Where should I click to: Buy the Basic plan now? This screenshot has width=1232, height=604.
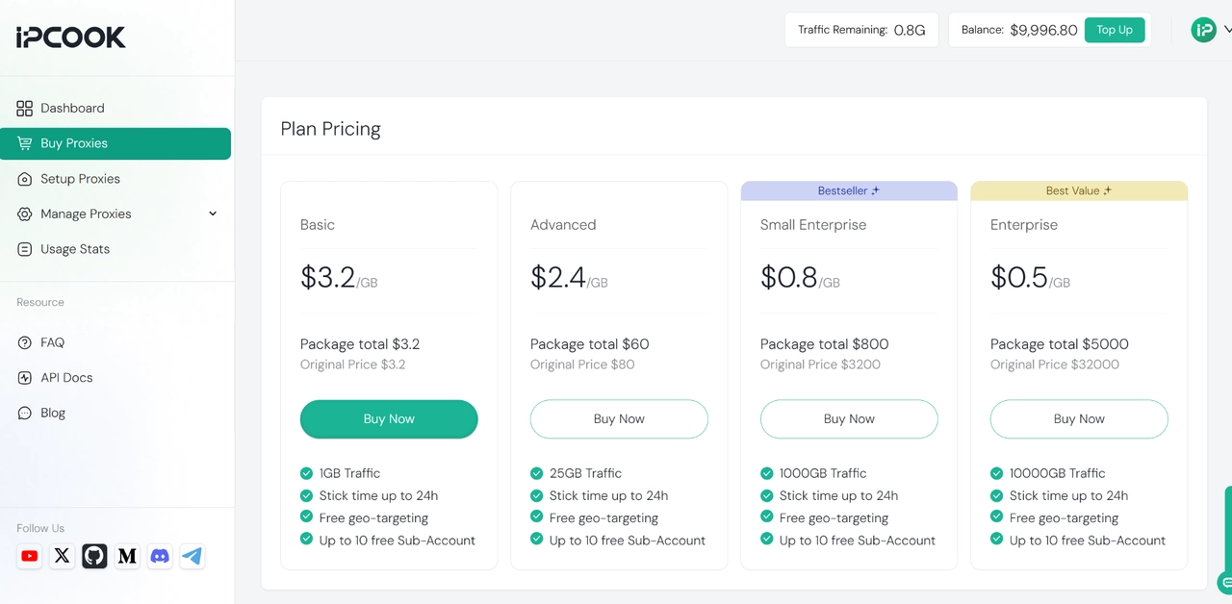389,418
